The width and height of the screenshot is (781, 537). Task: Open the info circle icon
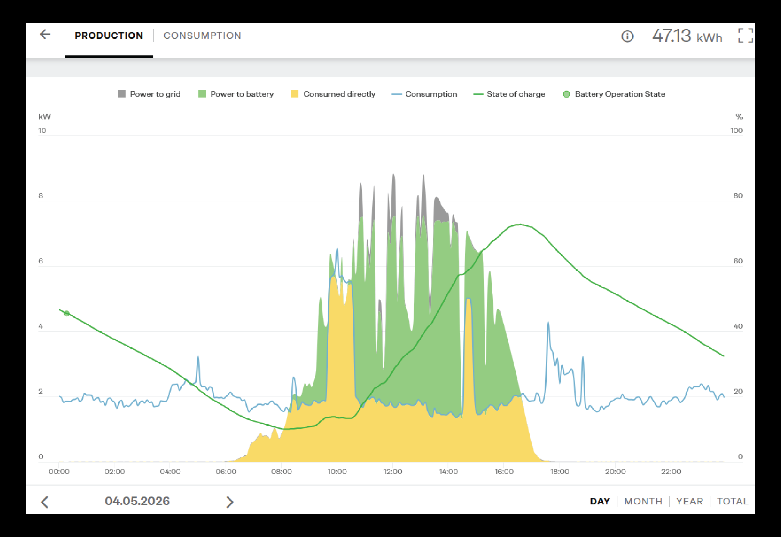[627, 36]
